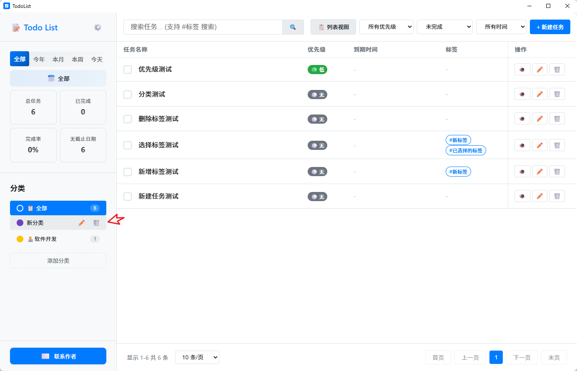577x371 pixels.
Task: Delete the 新分类 category with trash icon
Action: click(x=96, y=223)
